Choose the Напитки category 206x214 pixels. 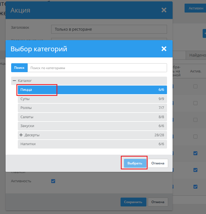pyautogui.click(x=92, y=144)
